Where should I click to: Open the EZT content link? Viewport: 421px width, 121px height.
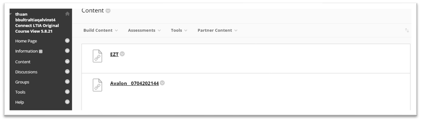(114, 54)
